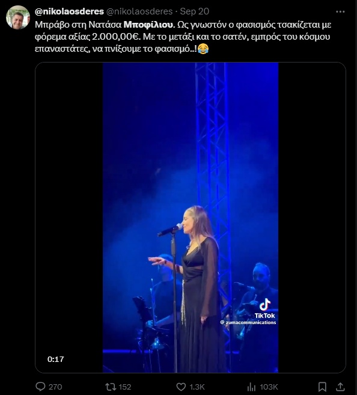Open the more options three-dot menu
357x395 pixels.
pos(340,11)
